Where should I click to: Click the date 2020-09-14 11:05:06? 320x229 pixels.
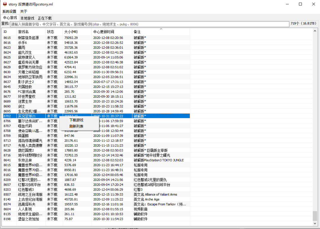(x=108, y=57)
